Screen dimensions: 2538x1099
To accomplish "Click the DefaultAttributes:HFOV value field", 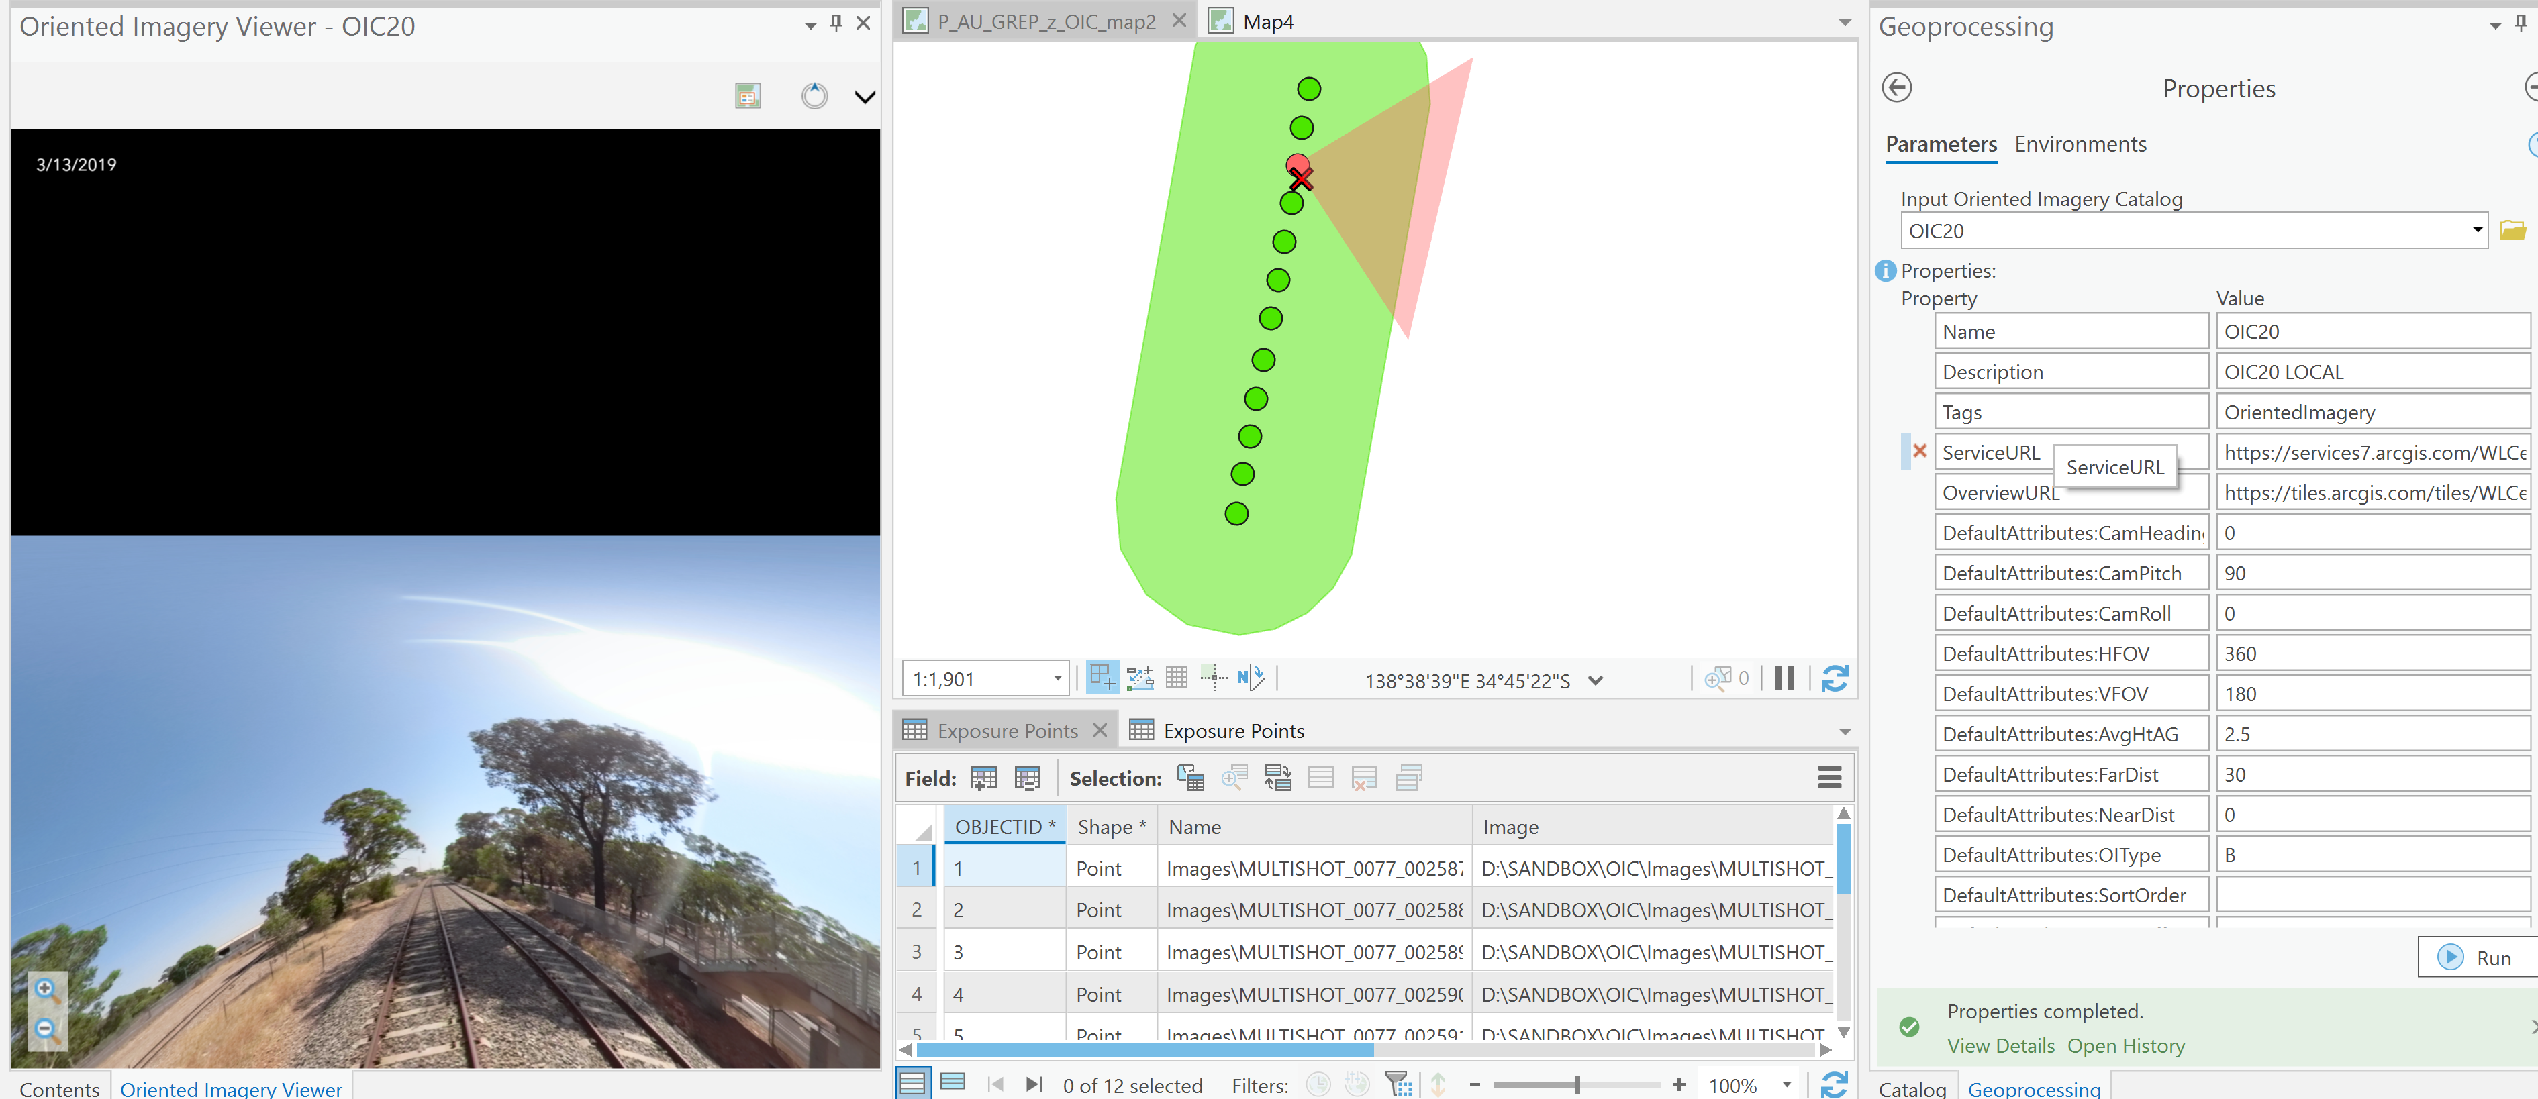I will click(x=2372, y=654).
